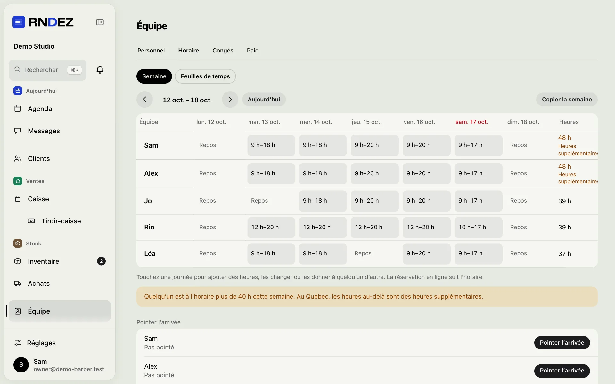Open Rio's Wednesday 12 h–20 h shift

click(323, 228)
